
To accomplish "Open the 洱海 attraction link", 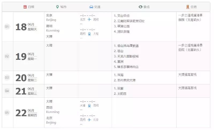I will click(120, 75).
